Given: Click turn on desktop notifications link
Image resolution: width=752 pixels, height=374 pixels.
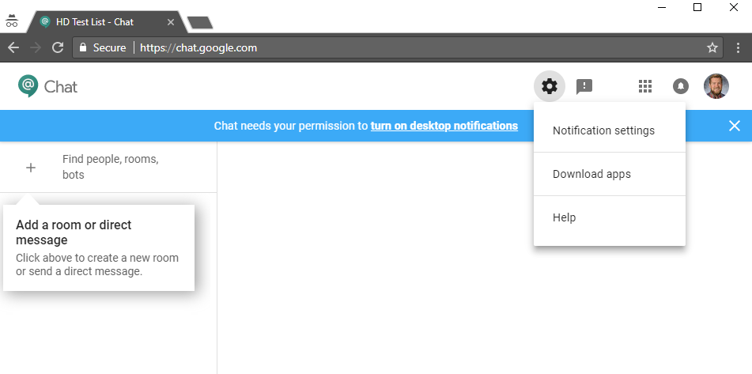Looking at the screenshot, I should click(x=444, y=126).
